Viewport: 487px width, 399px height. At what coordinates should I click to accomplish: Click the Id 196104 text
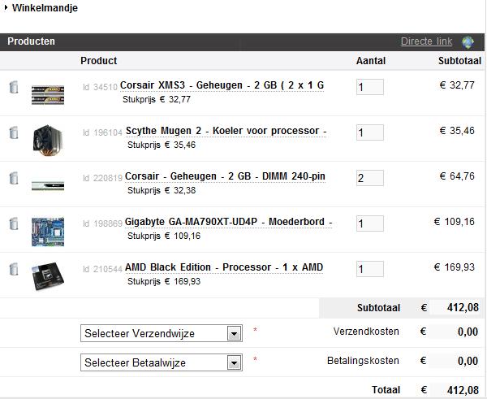102,132
